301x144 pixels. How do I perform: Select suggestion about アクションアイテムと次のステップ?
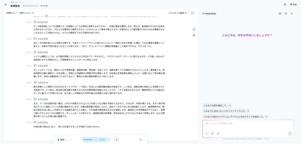(235, 117)
